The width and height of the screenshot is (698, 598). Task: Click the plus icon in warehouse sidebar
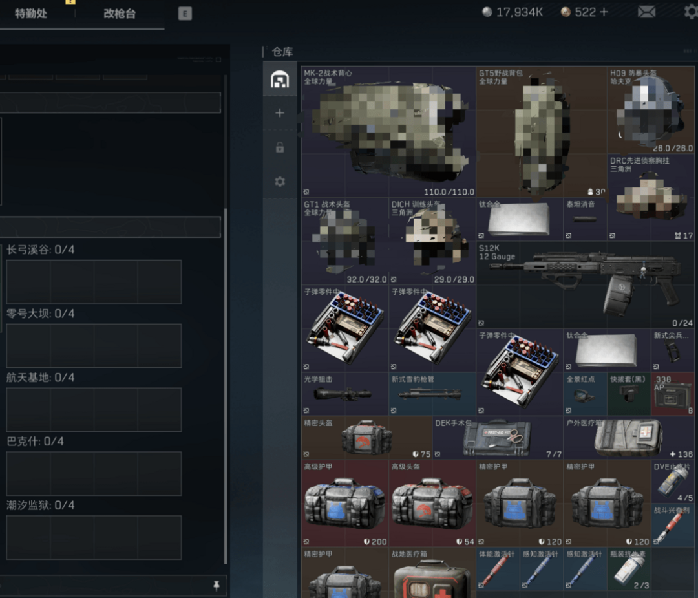tap(280, 113)
